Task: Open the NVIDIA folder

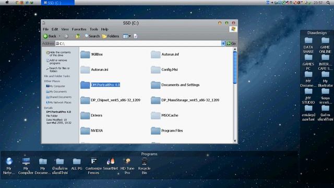Action: point(92,131)
